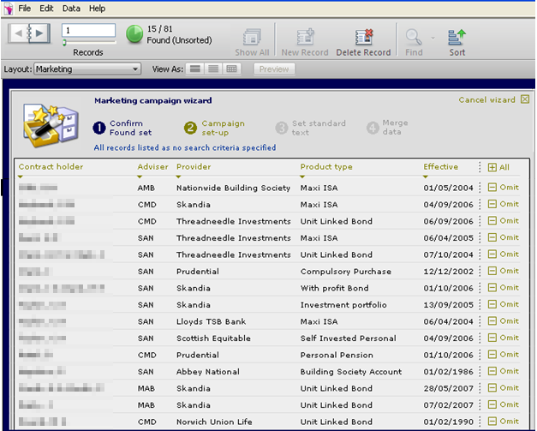
Task: Omit the Lloyds TSB Bank record
Action: [x=503, y=321]
